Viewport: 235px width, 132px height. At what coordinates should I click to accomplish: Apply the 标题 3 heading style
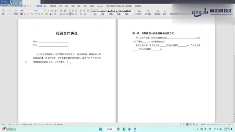pyautogui.click(x=119, y=12)
